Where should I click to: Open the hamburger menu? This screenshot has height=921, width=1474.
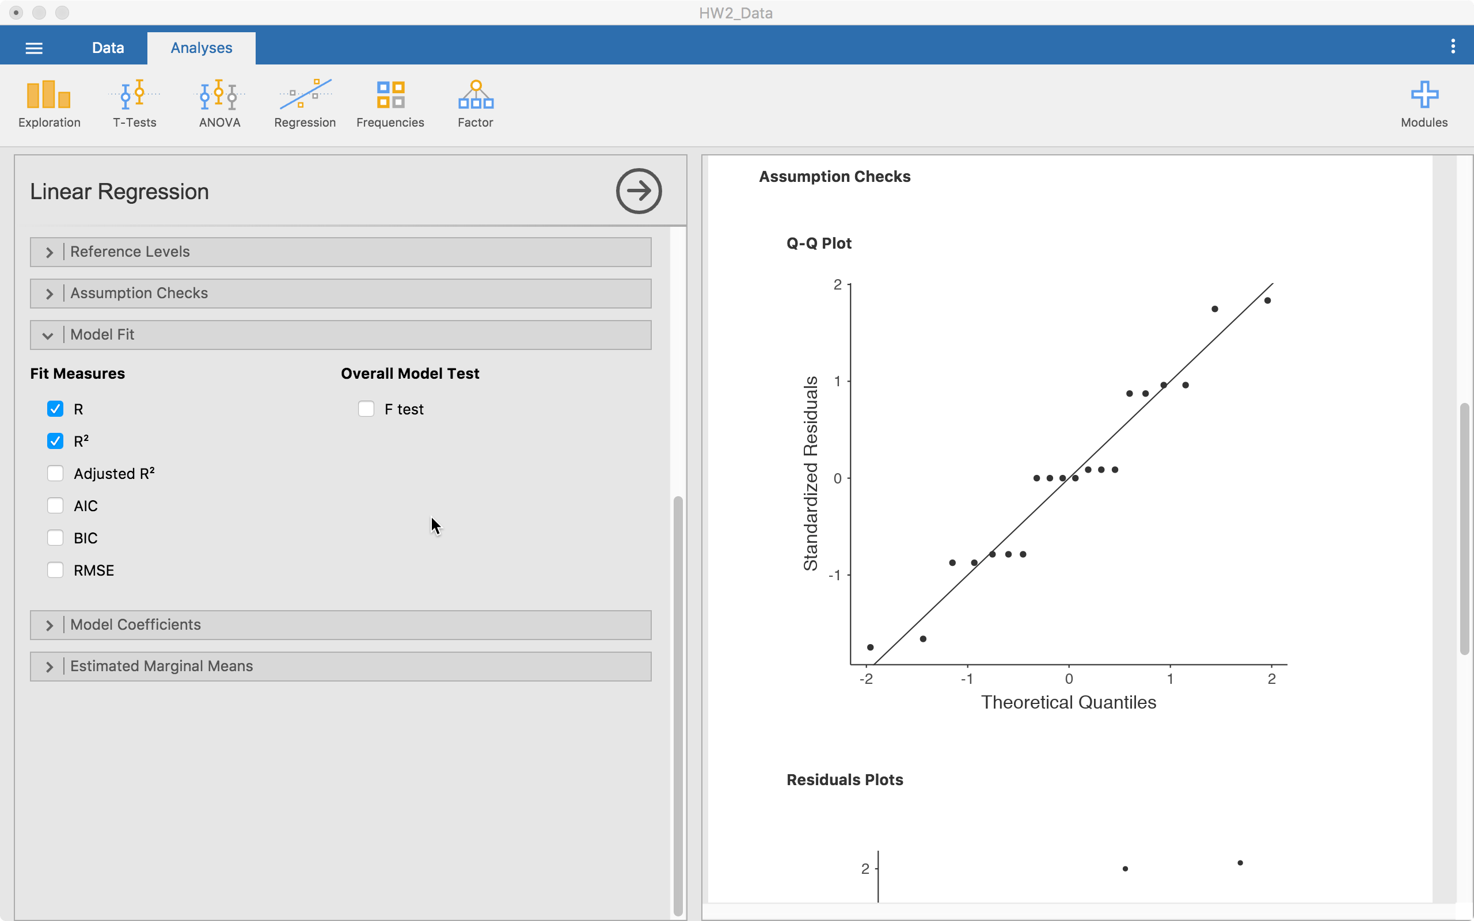[33, 47]
